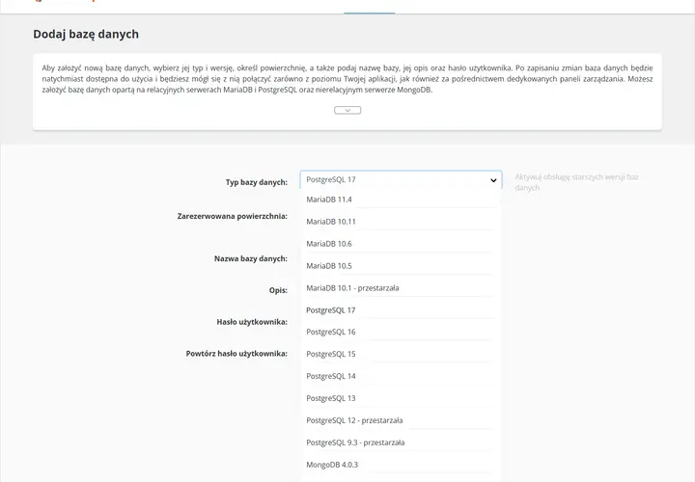Choose PostgreSQL 17 in the list
The image size is (695, 482).
pos(401,310)
